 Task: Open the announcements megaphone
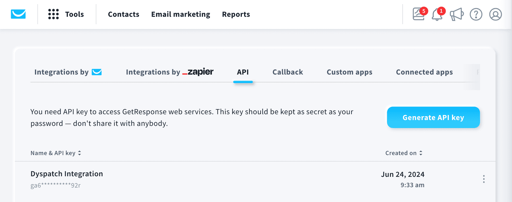click(x=456, y=15)
